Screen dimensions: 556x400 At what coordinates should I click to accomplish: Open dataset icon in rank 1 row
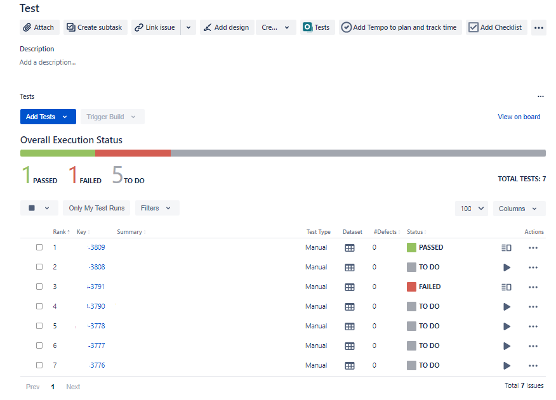point(349,248)
